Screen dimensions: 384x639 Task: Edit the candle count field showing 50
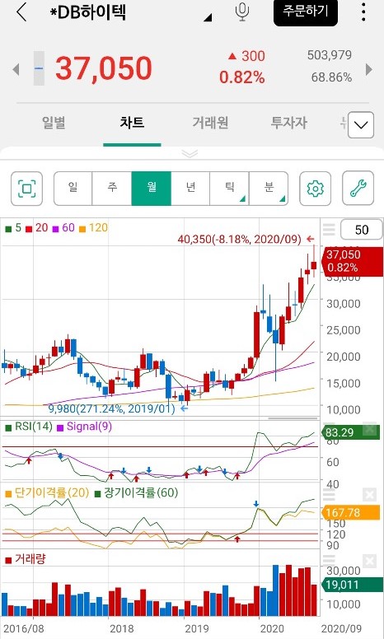pos(362,230)
